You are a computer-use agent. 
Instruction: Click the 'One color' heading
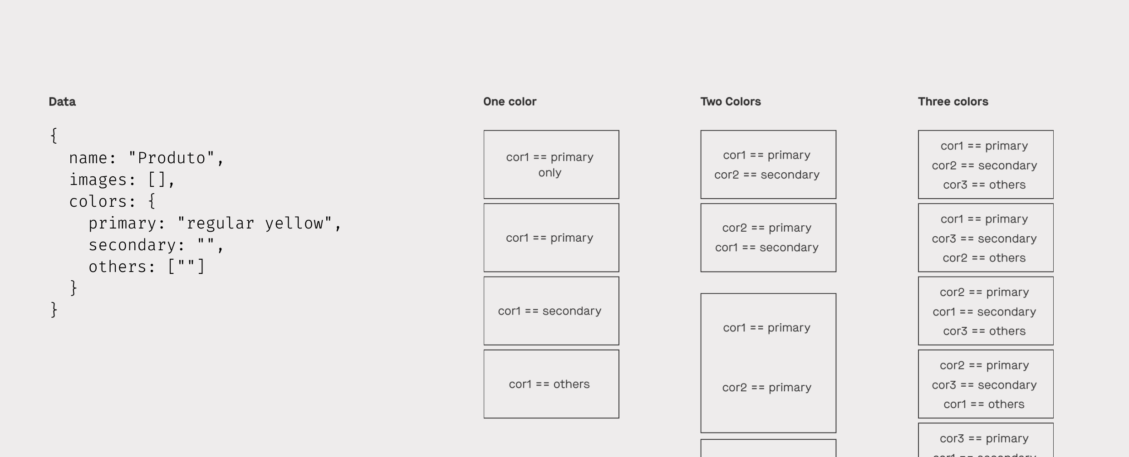tap(510, 102)
